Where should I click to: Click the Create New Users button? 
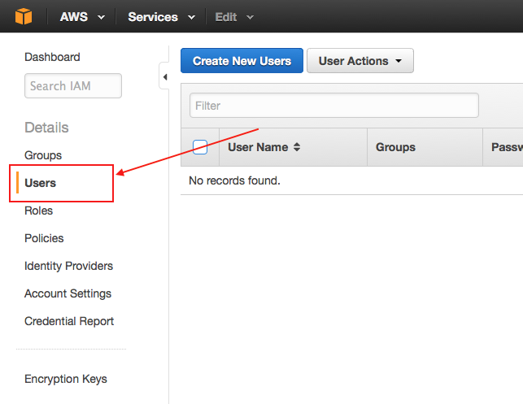[242, 61]
